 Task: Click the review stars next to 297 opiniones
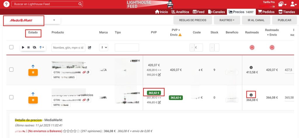[x=71, y=131]
